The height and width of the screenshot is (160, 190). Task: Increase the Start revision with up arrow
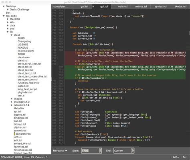[x=101, y=149]
